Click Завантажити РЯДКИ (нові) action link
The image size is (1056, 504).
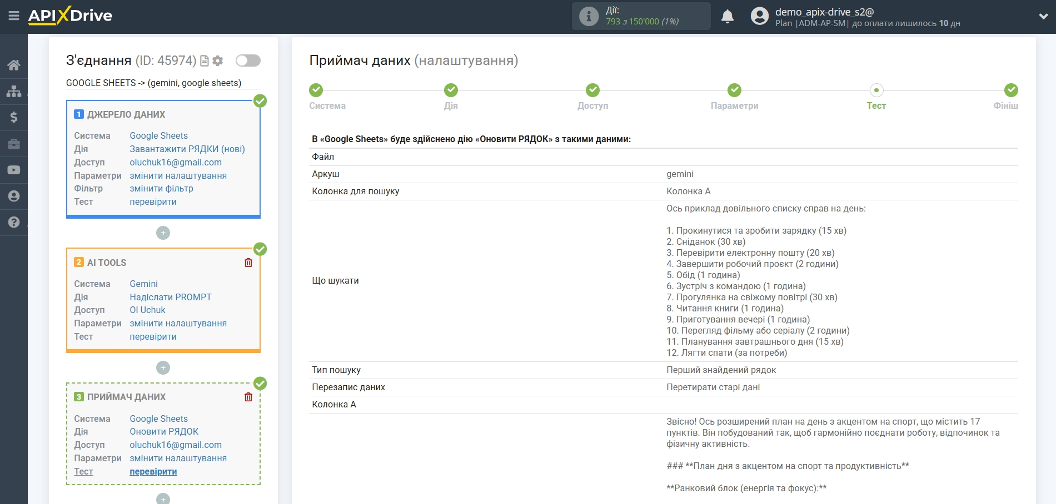coord(187,149)
